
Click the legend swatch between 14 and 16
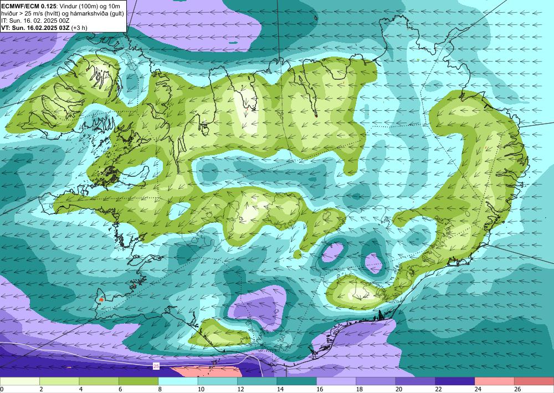(297, 381)
